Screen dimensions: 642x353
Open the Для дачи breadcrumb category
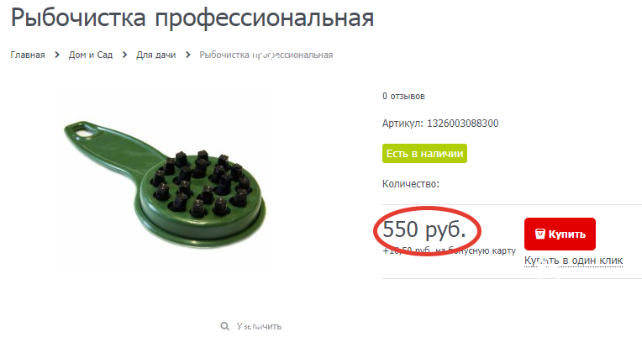tap(156, 55)
